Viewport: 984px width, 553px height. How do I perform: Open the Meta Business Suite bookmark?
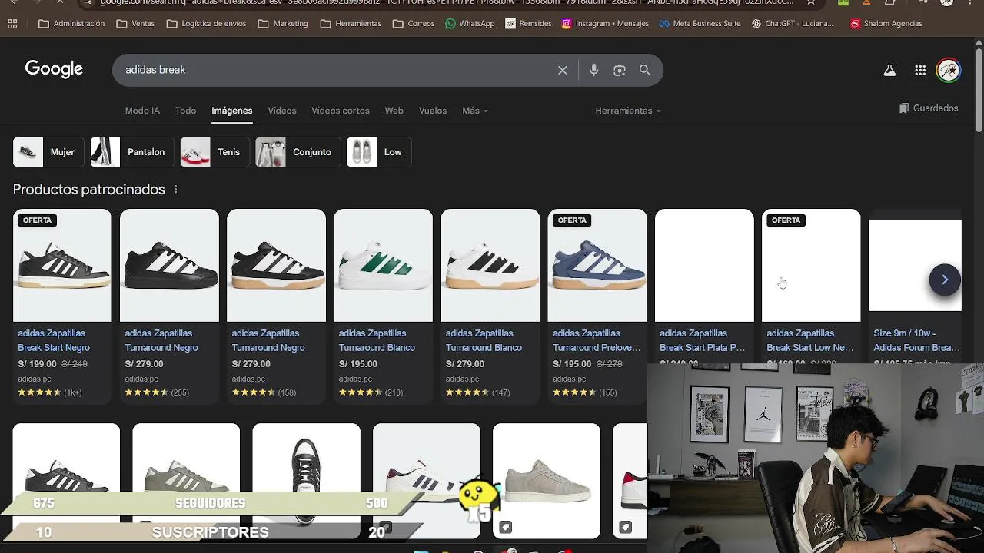point(700,24)
